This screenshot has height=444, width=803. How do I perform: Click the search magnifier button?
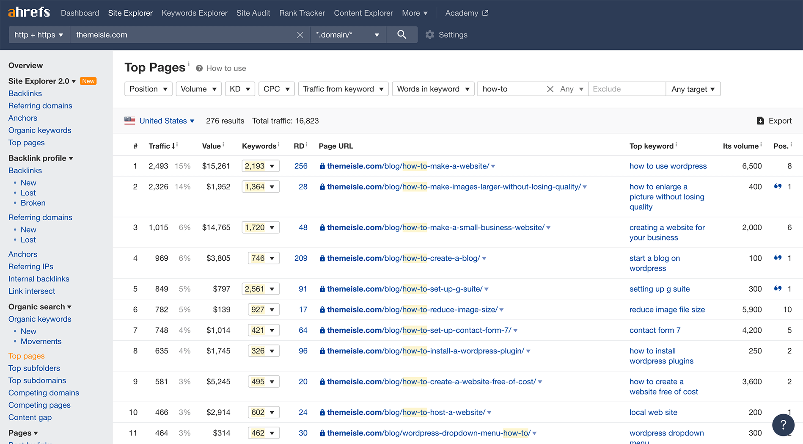(x=401, y=35)
